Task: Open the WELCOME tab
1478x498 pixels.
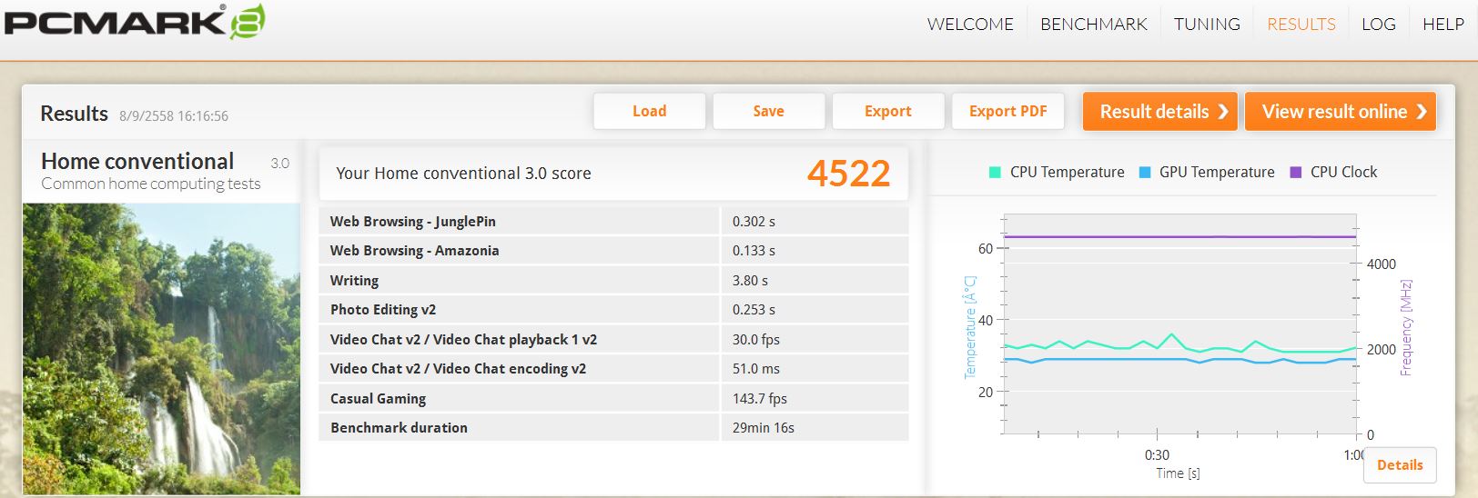Action: (970, 25)
